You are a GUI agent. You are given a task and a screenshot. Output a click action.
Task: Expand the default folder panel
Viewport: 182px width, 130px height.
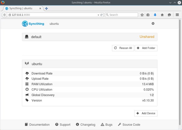pyautogui.click(x=90, y=37)
